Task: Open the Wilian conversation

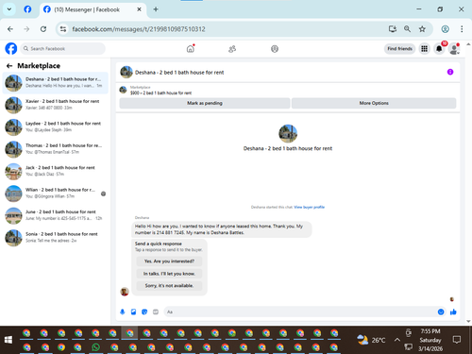Action: tap(56, 194)
